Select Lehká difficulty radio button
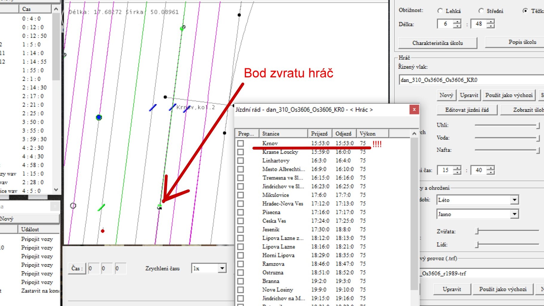Image resolution: width=544 pixels, height=306 pixels. (440, 11)
